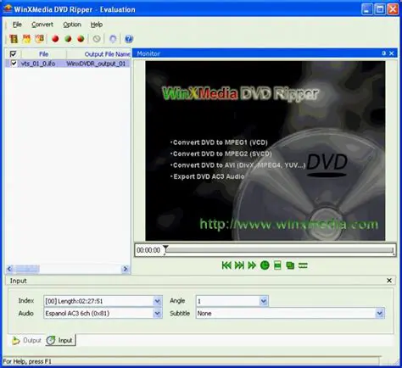The height and width of the screenshot is (368, 402).
Task: Uncheck the vts_01_0.ifo file checkbox
Action: pos(14,64)
